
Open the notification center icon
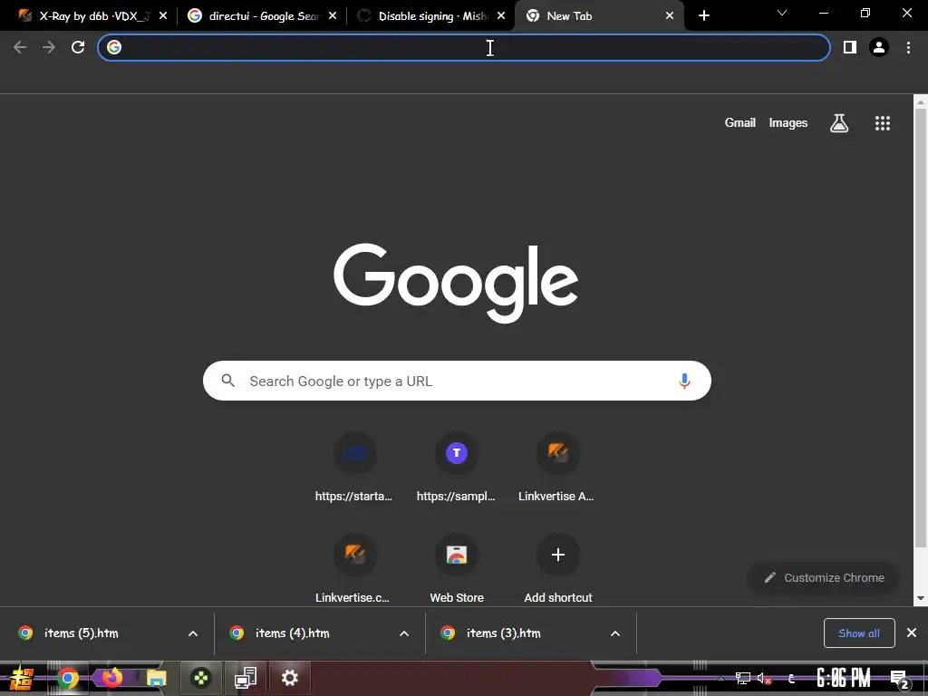(x=900, y=680)
